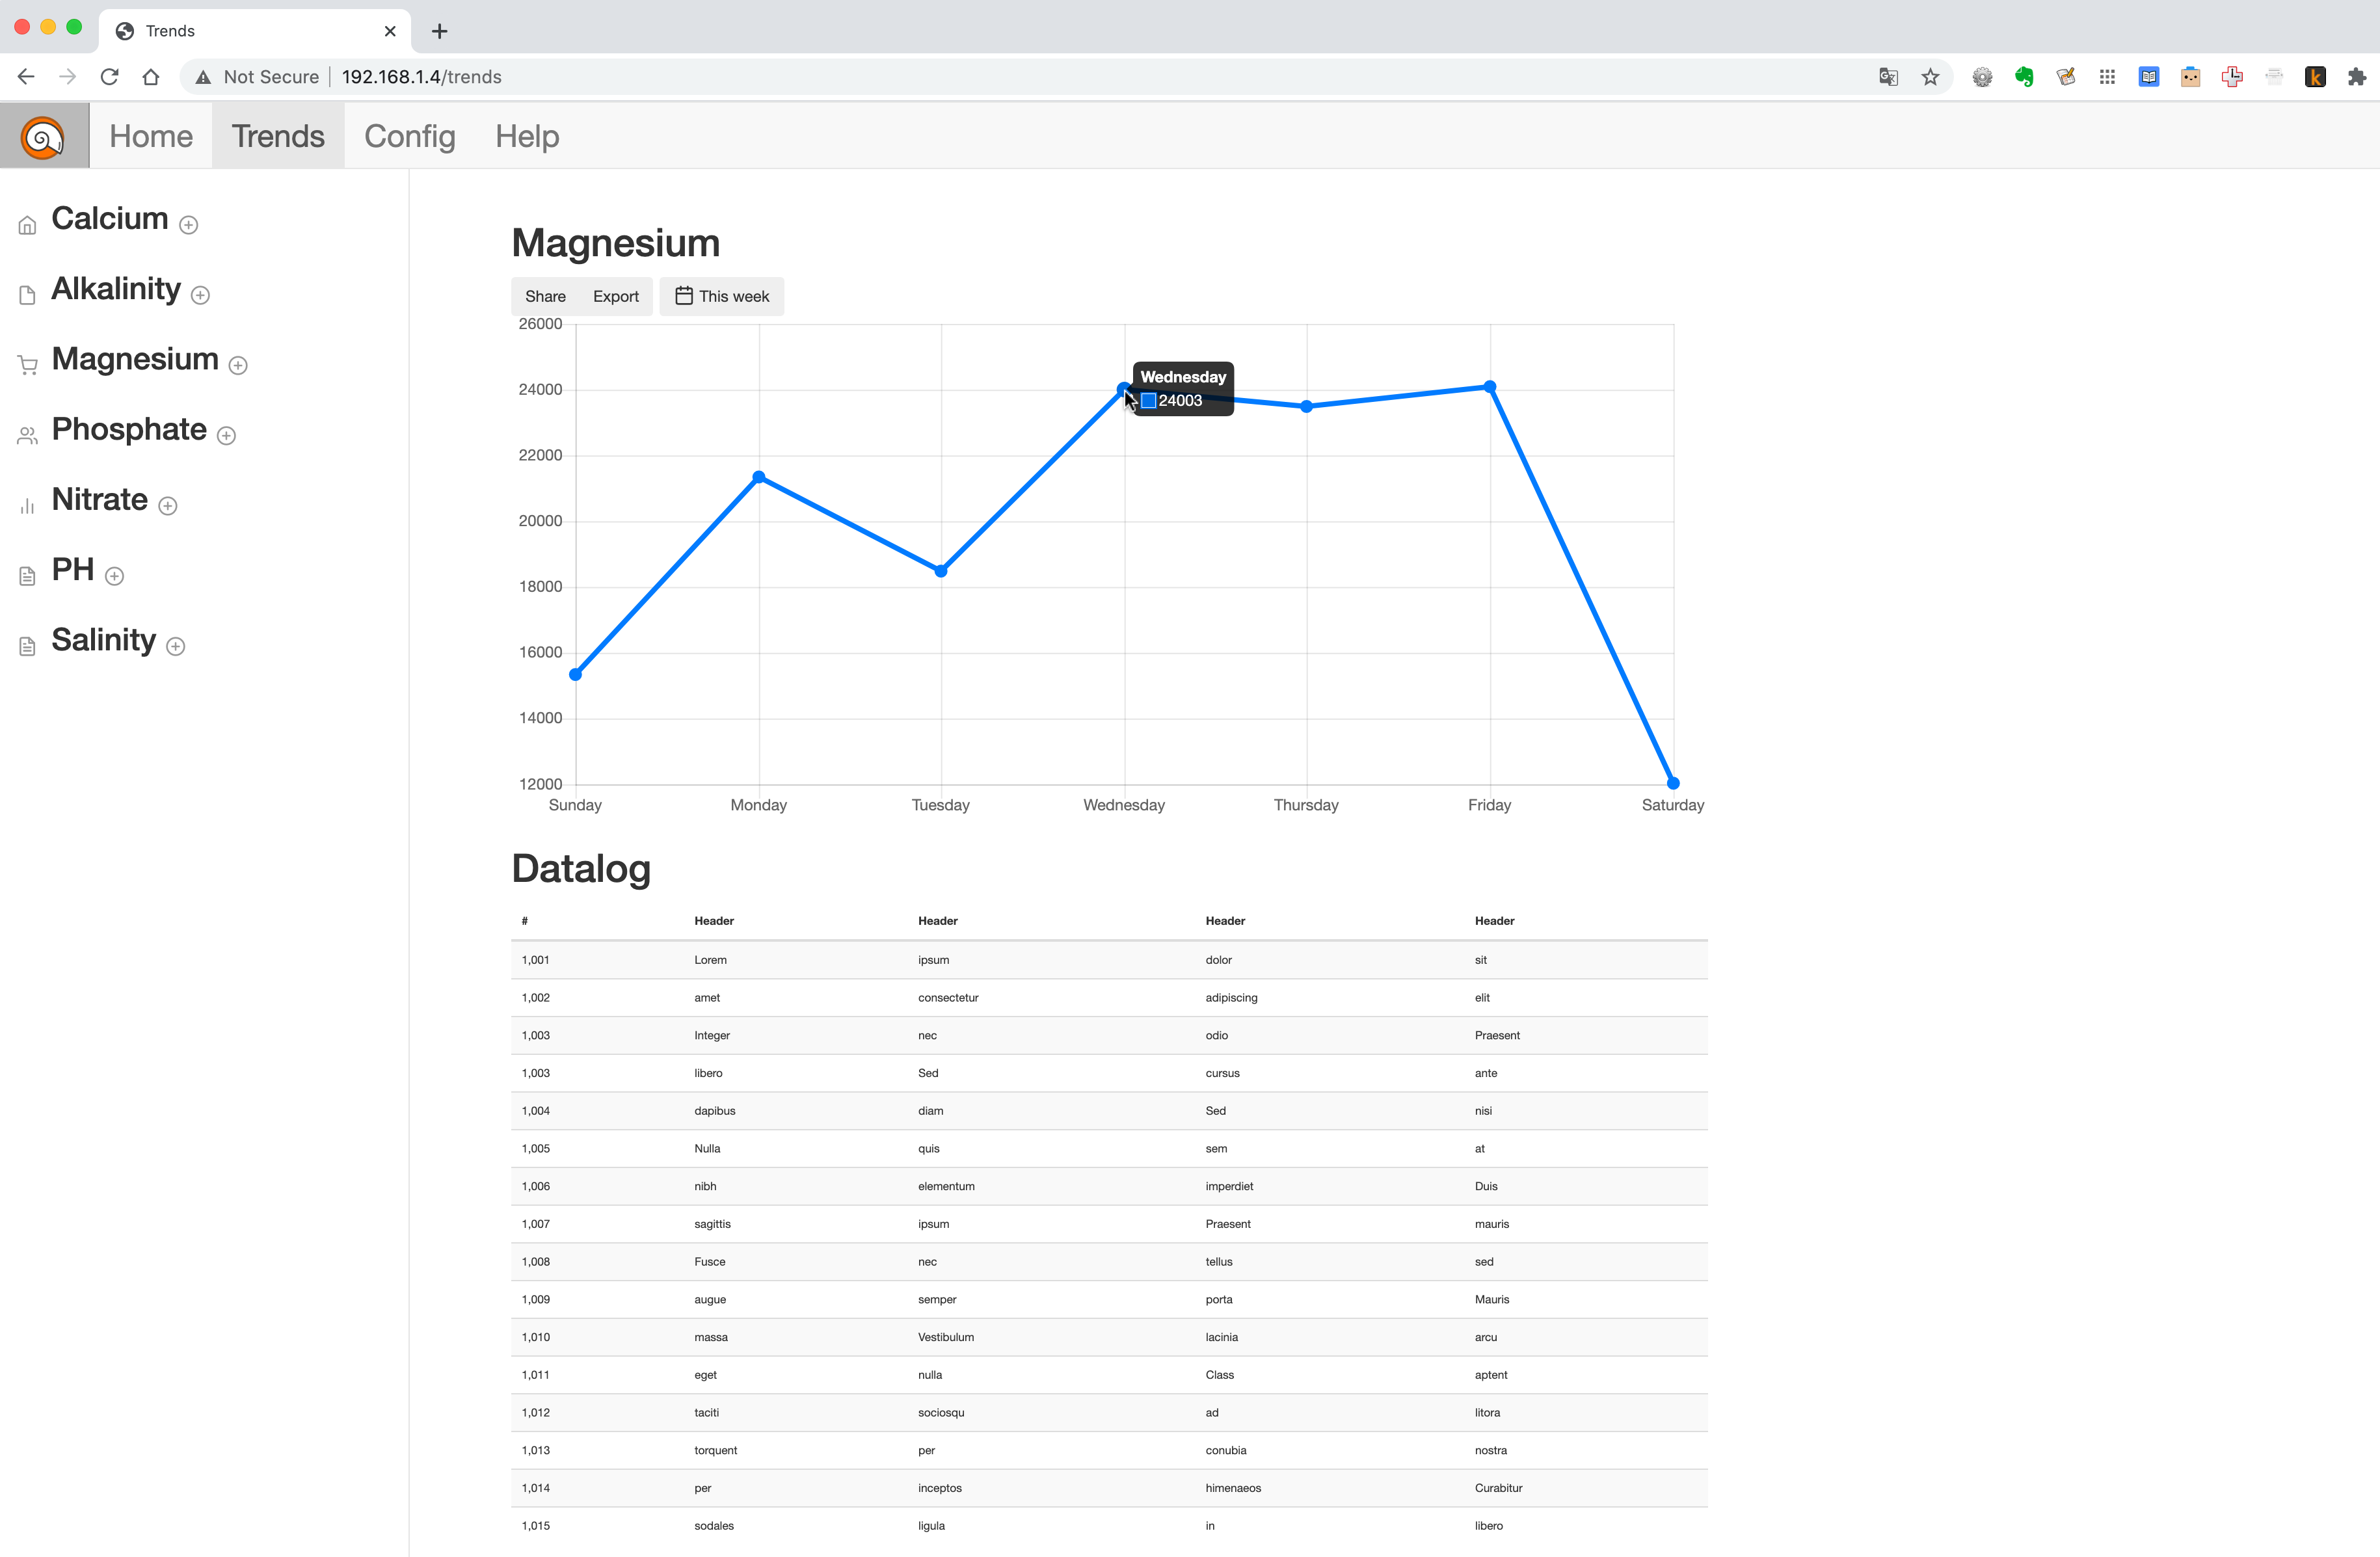
Task: Open the Alkalinity sidebar link
Action: (x=116, y=289)
